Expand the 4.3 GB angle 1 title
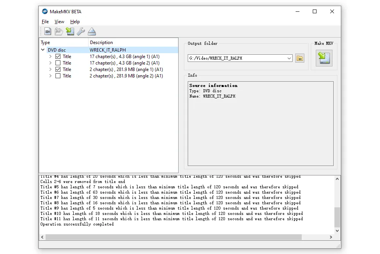Screen dimensions: 380x254 51,57
